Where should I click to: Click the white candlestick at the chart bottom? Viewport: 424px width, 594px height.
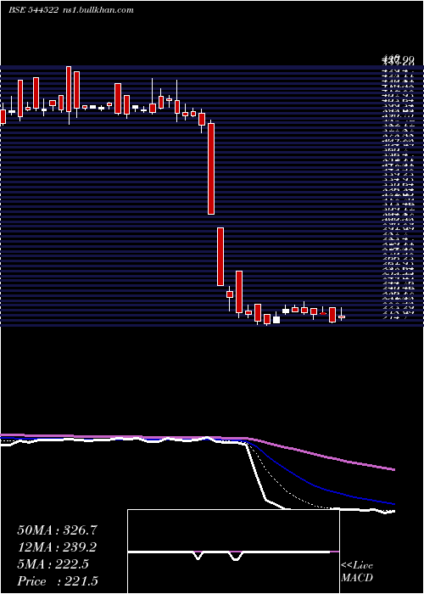click(276, 320)
